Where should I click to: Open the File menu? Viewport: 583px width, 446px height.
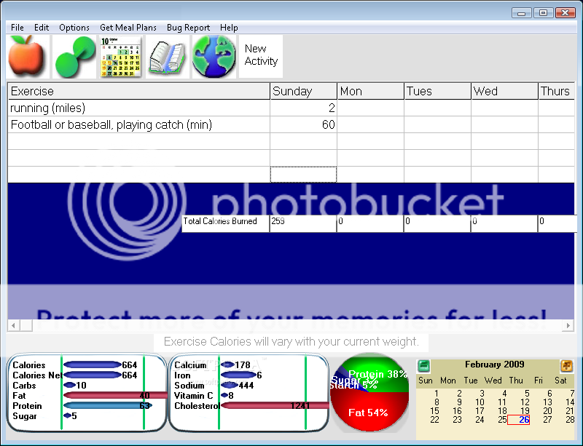pos(17,28)
